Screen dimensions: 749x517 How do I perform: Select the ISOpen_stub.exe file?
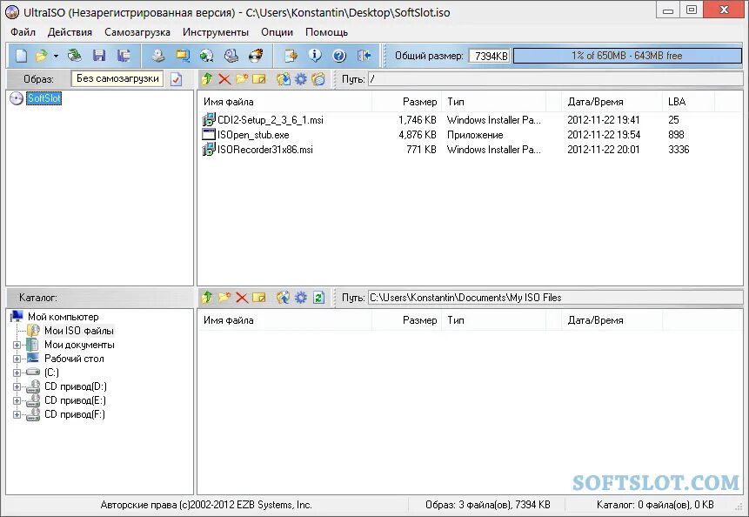(x=253, y=135)
